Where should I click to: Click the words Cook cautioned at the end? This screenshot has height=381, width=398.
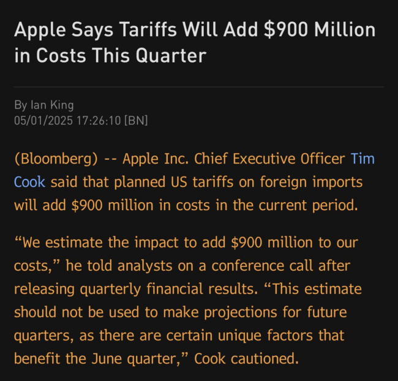247,358
